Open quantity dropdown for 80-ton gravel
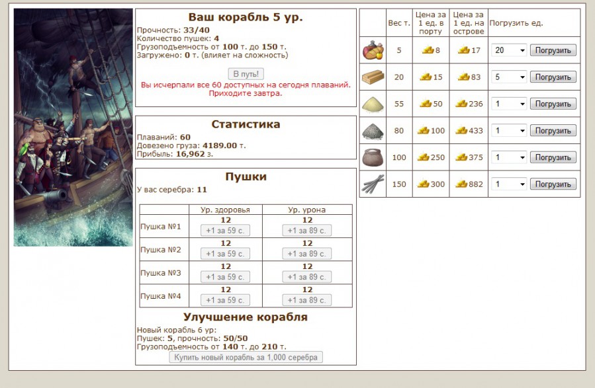 pos(509,131)
